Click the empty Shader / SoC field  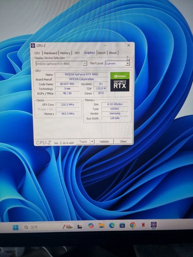tap(68, 109)
